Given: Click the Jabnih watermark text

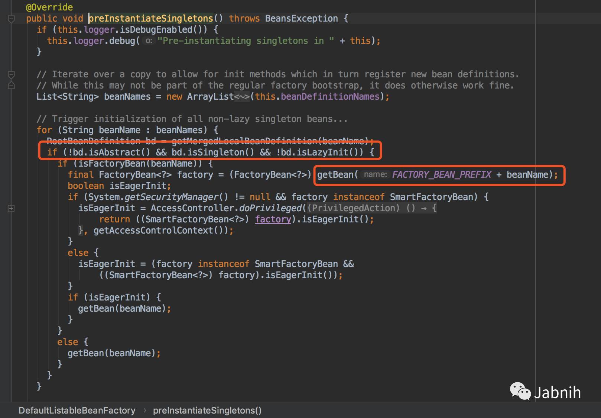Looking at the screenshot, I should coord(557,393).
